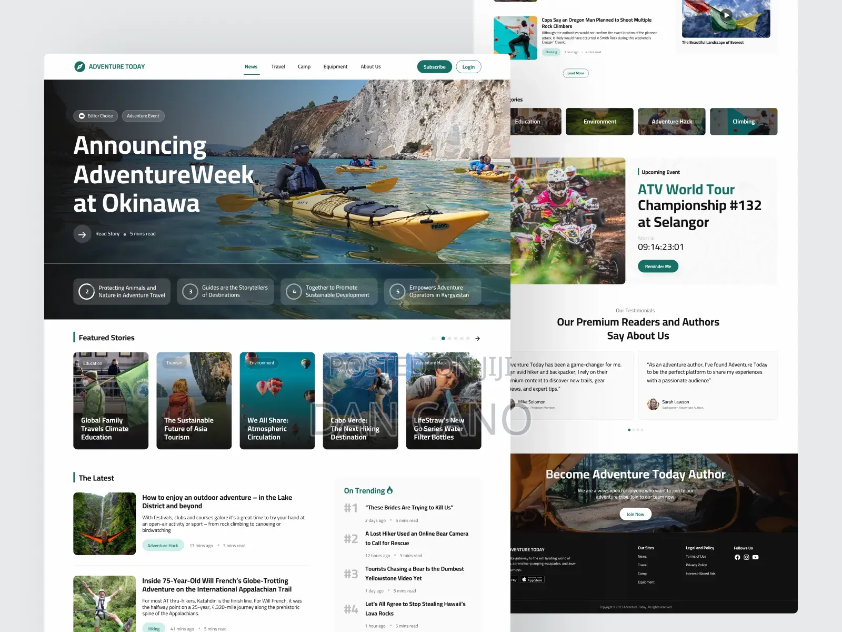
Task: Click the Hiking tag under Appalachian article
Action: [154, 628]
